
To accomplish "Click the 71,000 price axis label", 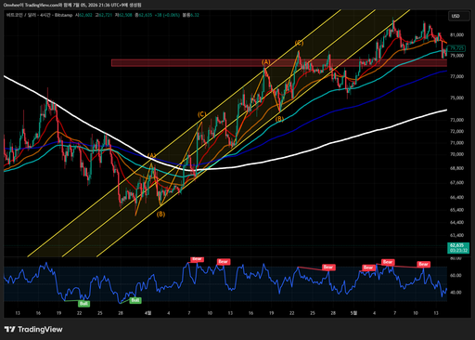I will pos(456,143).
